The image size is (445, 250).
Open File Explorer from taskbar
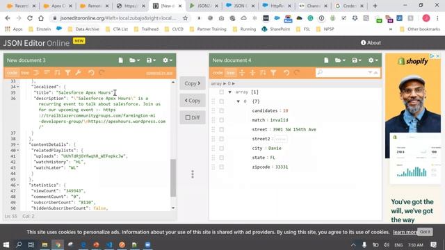(x=44, y=244)
